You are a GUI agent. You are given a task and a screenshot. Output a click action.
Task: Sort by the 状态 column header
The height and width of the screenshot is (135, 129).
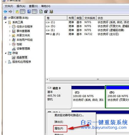pyautogui.click(x=113, y=18)
